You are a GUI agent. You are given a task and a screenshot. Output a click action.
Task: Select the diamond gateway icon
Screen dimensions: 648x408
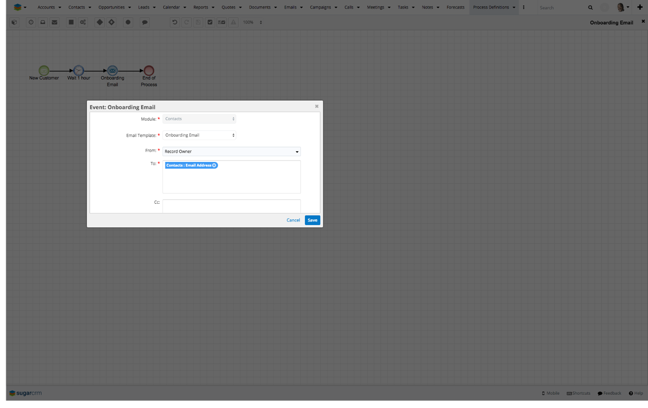point(100,22)
